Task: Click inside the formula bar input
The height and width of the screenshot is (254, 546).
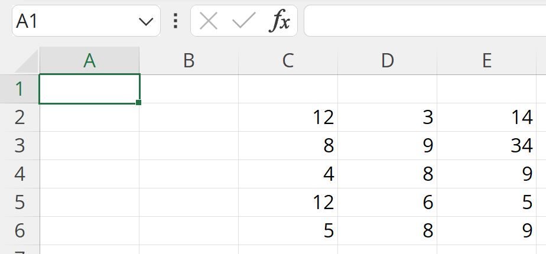Action: tap(424, 22)
